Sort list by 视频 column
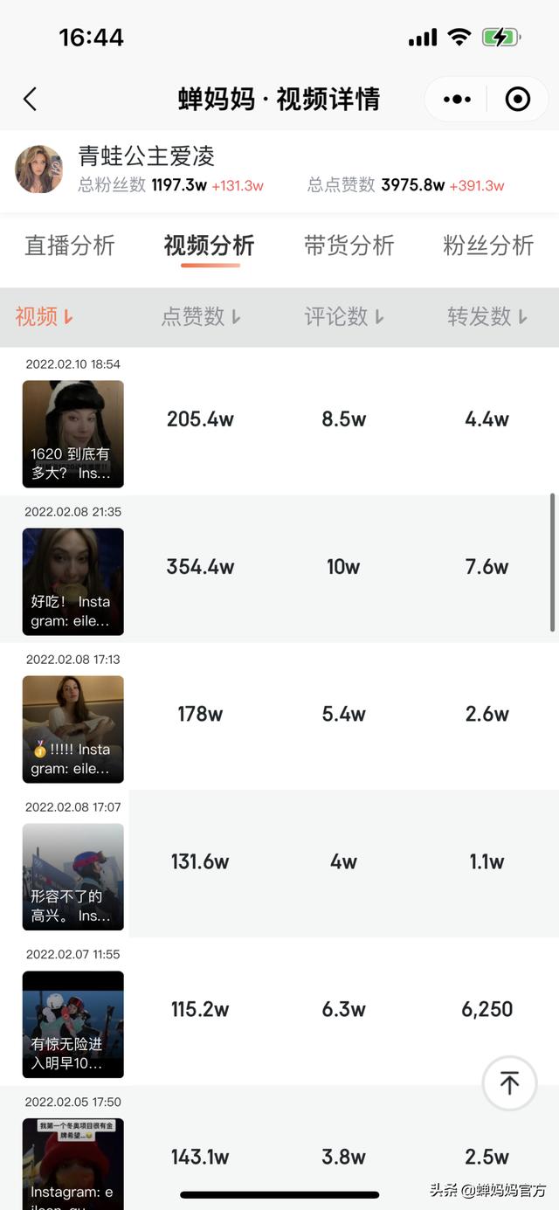The width and height of the screenshot is (559, 1210). click(x=44, y=317)
